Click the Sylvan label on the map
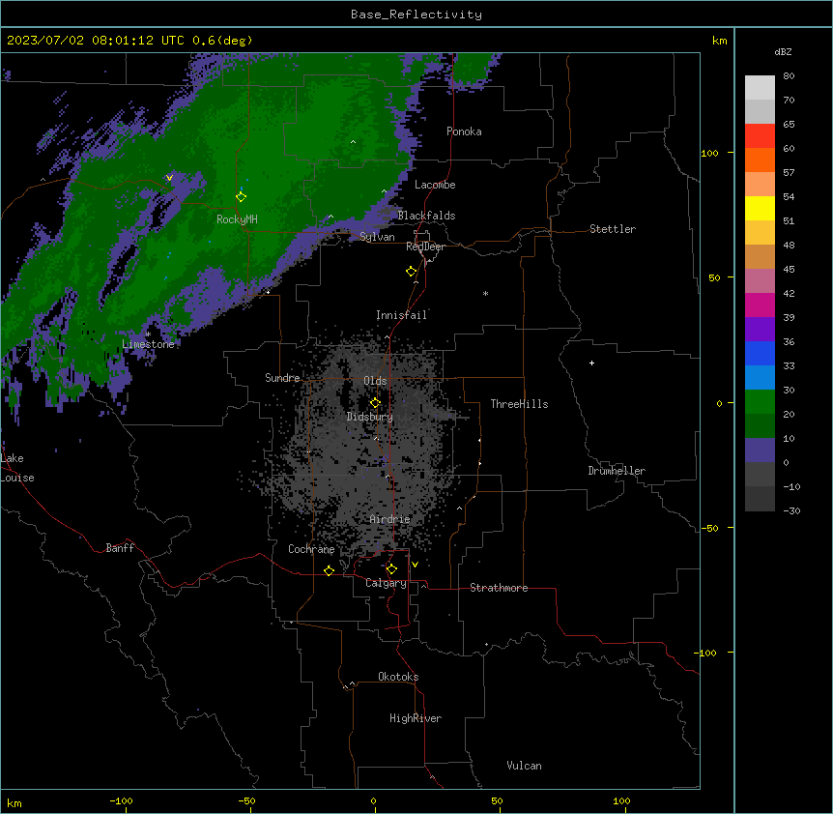This screenshot has width=833, height=814. pyautogui.click(x=377, y=237)
